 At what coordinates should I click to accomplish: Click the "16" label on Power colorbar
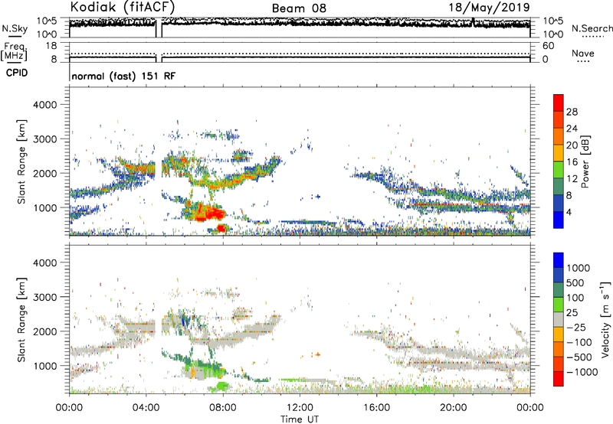(572, 162)
